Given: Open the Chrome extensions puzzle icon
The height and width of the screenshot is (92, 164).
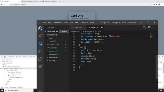Looking at the screenshot, I should click(157, 5).
